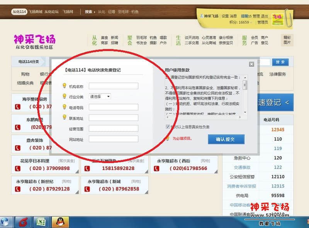309x228 pixels.
Task: Open the 招聘 nav link
Action: [x=114, y=43]
